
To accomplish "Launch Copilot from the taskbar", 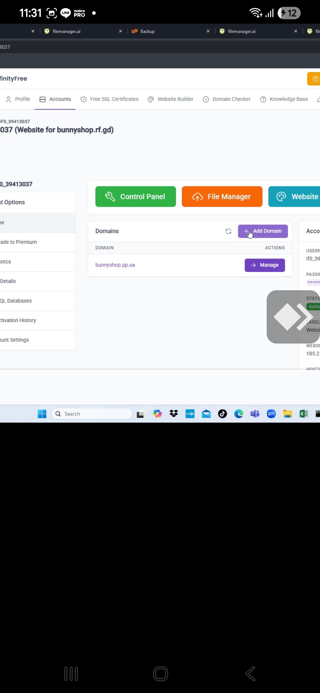I will 157,414.
